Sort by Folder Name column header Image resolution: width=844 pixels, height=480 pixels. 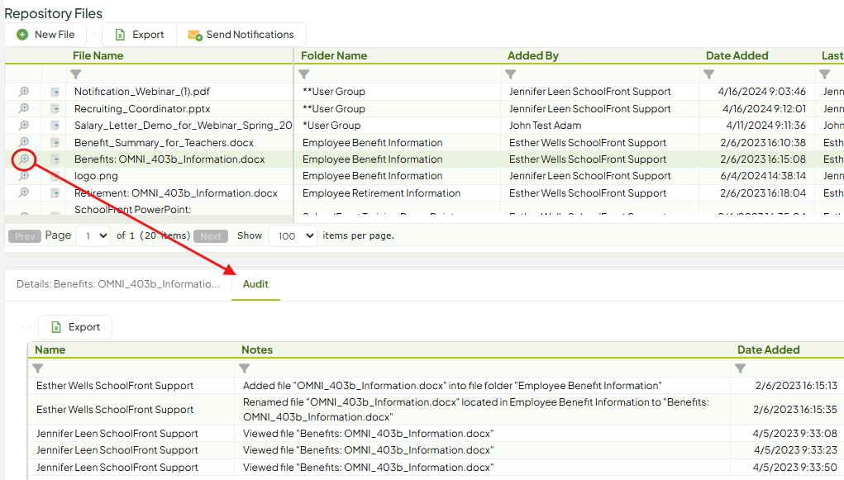[x=334, y=56]
